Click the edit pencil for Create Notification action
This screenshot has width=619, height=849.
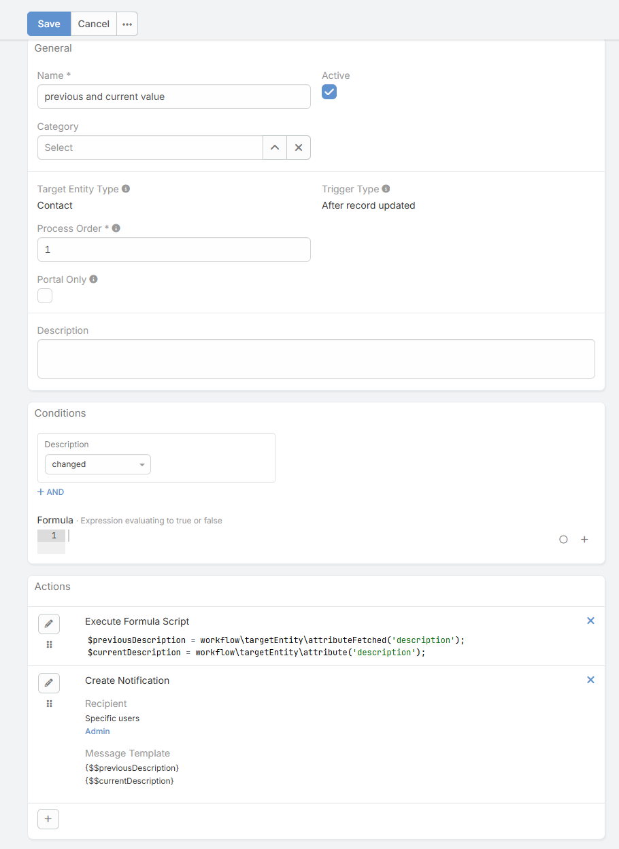49,683
